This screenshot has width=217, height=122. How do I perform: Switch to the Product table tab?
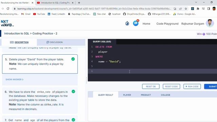click(146, 95)
